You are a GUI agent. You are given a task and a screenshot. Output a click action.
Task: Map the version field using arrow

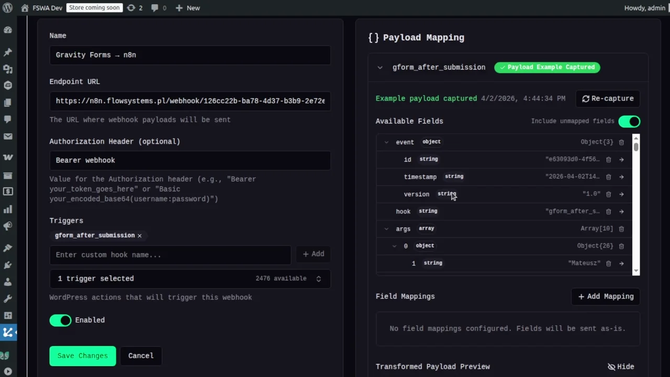click(x=621, y=194)
